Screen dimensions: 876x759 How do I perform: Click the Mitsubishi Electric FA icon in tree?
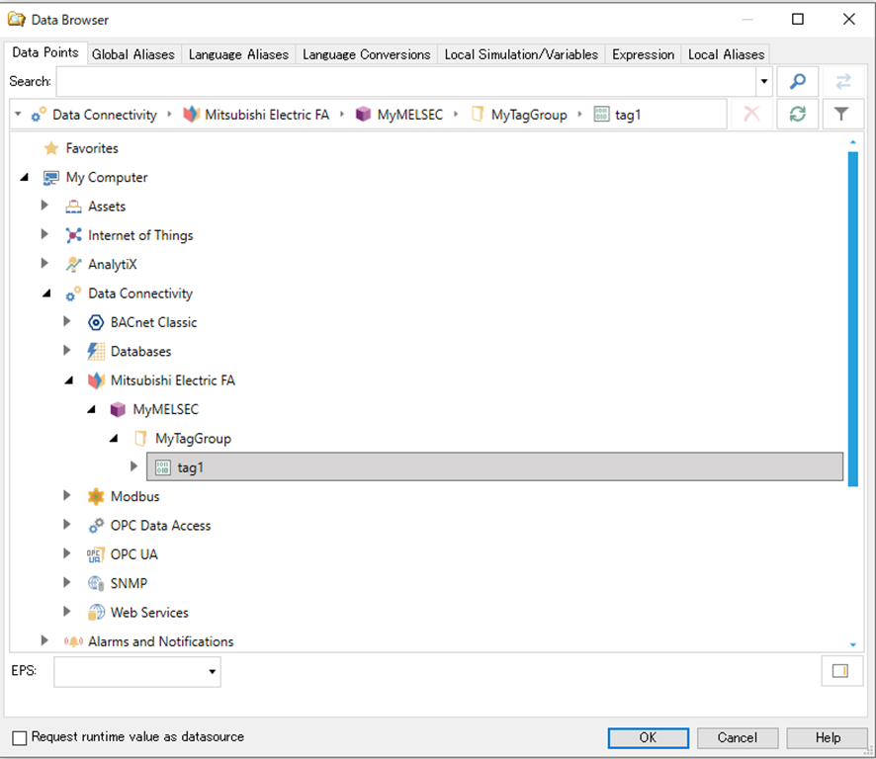[x=96, y=380]
